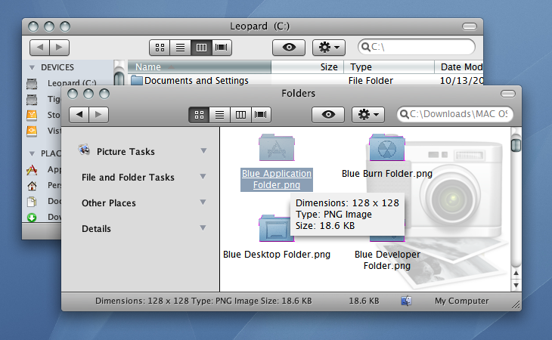Expand the Picture Tasks section
Image resolution: width=552 pixels, height=340 pixels.
click(x=203, y=151)
